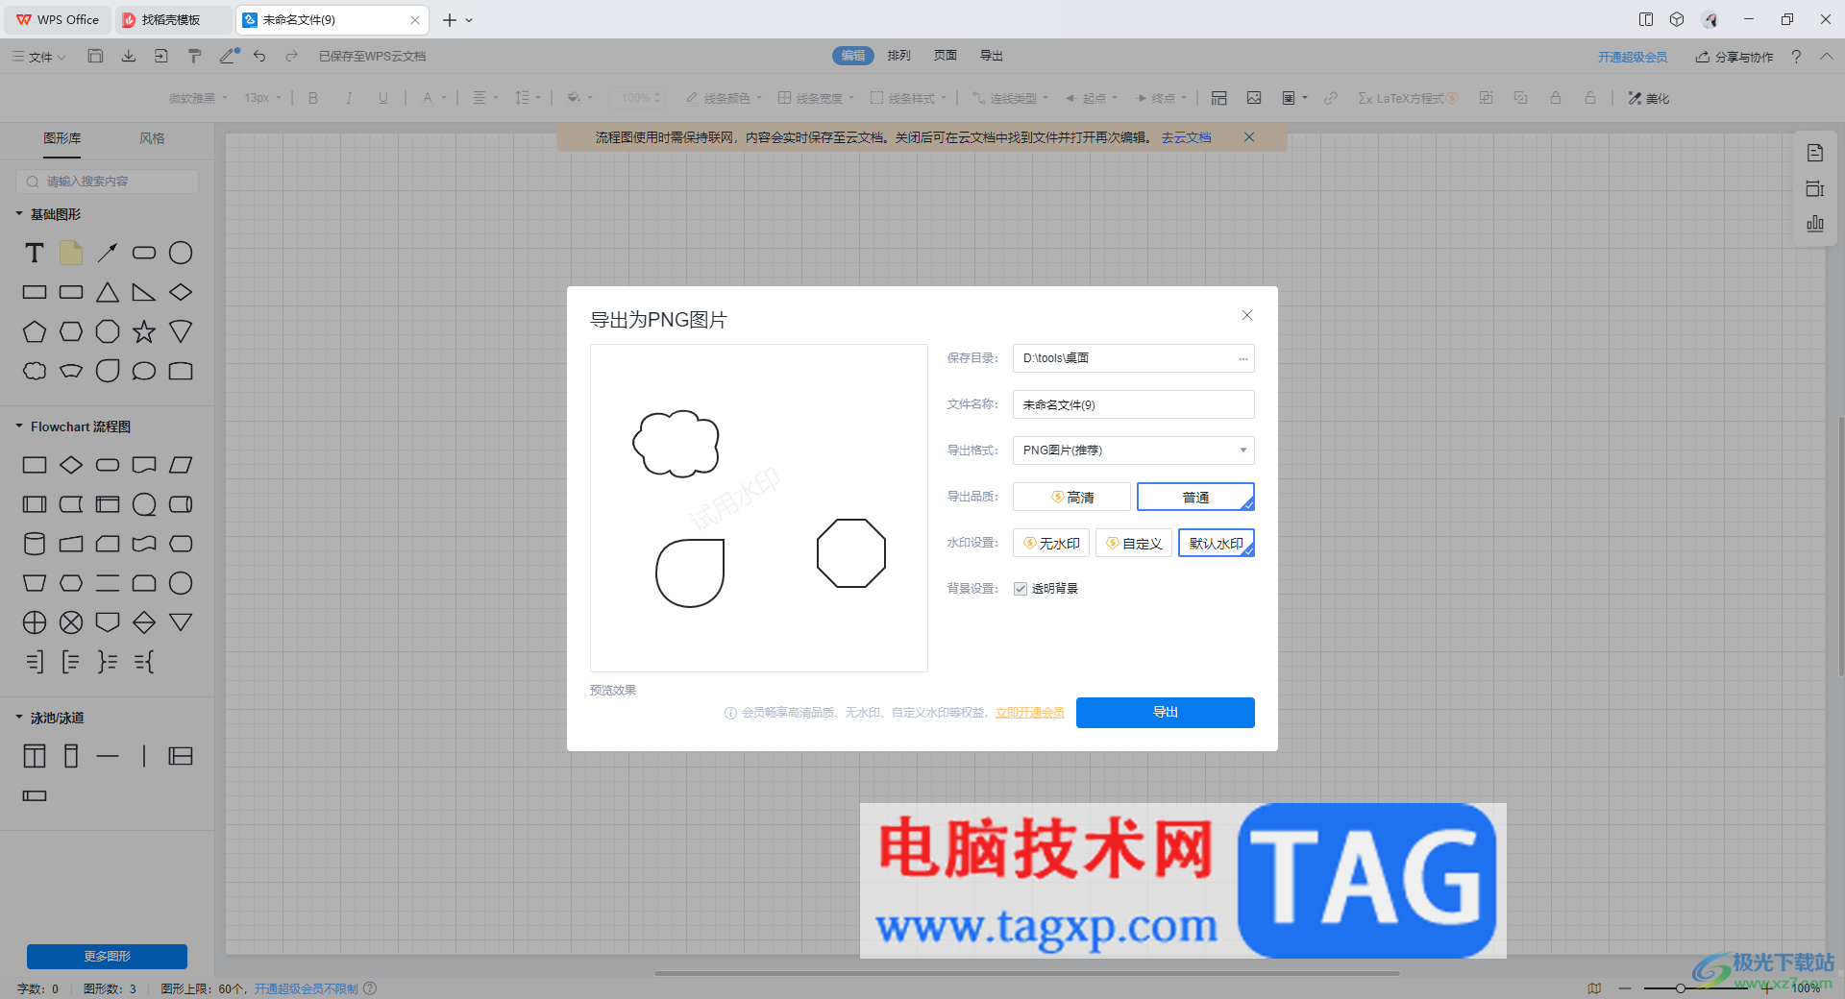Collapse the 泳池/泳道 section
This screenshot has width=1845, height=999.
pos(19,718)
